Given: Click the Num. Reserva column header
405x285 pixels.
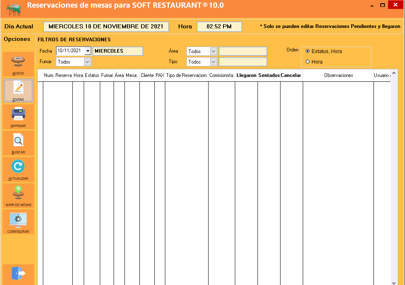Looking at the screenshot, I should pos(58,75).
